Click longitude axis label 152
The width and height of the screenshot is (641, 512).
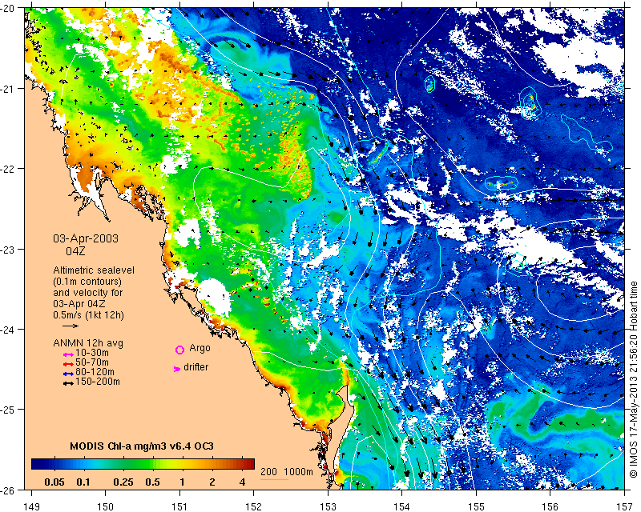tap(254, 506)
